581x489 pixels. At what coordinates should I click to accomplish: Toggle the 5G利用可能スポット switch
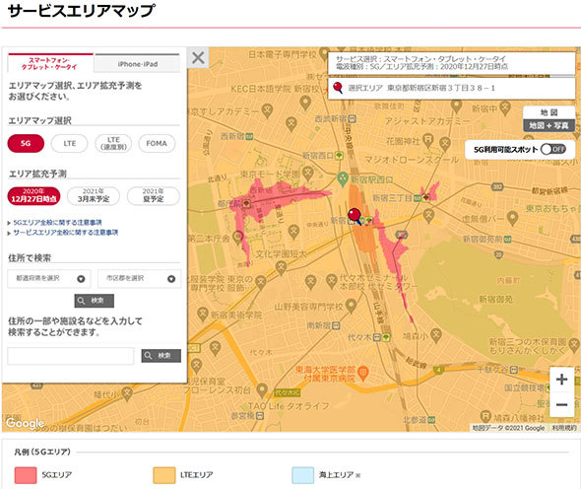coord(552,149)
